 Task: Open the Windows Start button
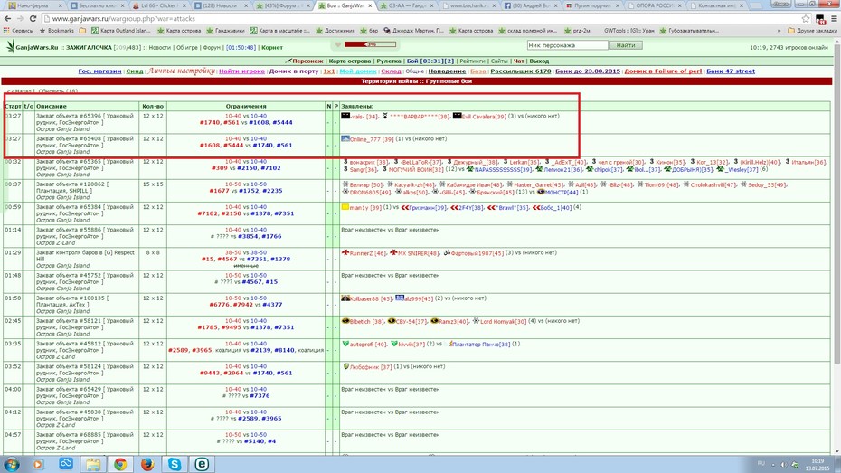pos(11,464)
